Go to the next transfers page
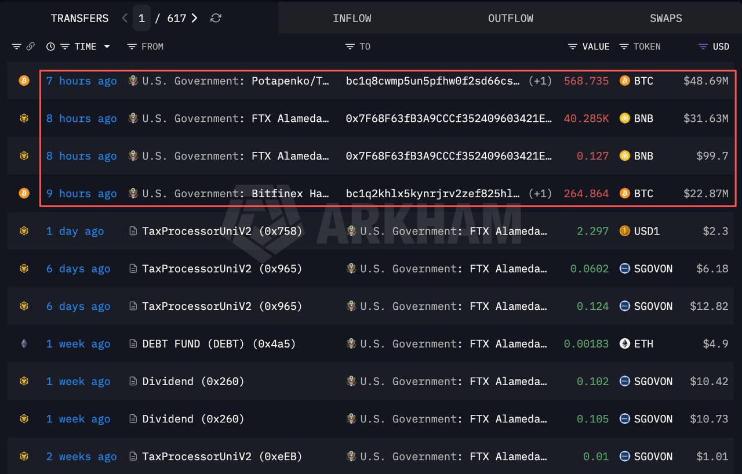Image resolution: width=742 pixels, height=474 pixels. (x=194, y=18)
